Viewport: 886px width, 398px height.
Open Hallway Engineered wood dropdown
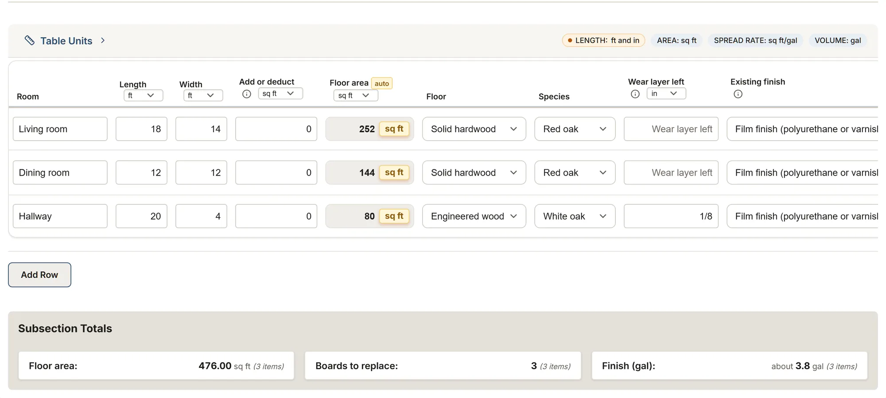coord(474,216)
